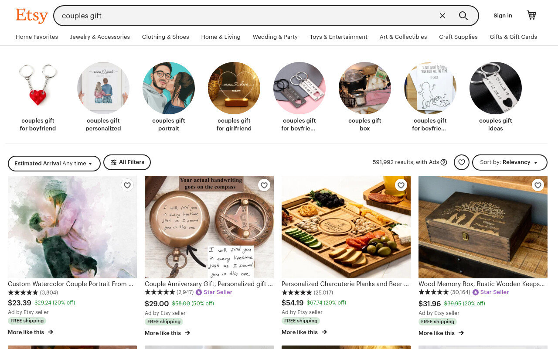The width and height of the screenshot is (558, 349).
Task: Open the Sort by Relevancy dropdown
Action: click(x=510, y=162)
